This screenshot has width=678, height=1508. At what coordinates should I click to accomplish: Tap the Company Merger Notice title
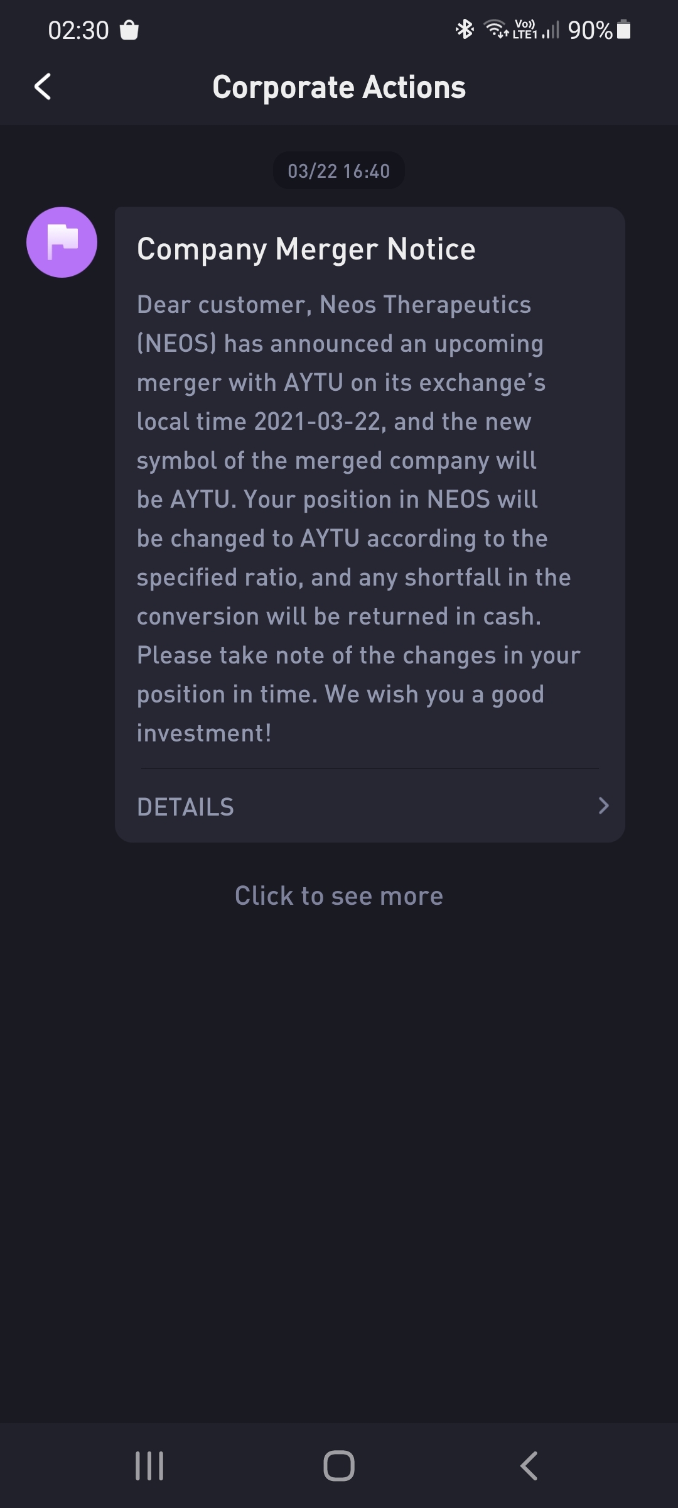tap(306, 249)
